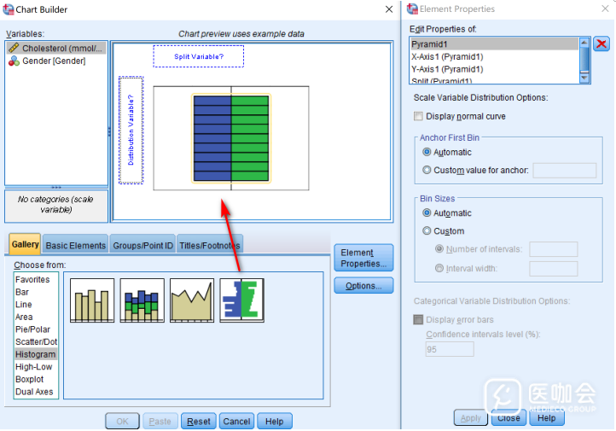Click the Split Variable drop zone
The height and width of the screenshot is (431, 616).
pyautogui.click(x=198, y=56)
